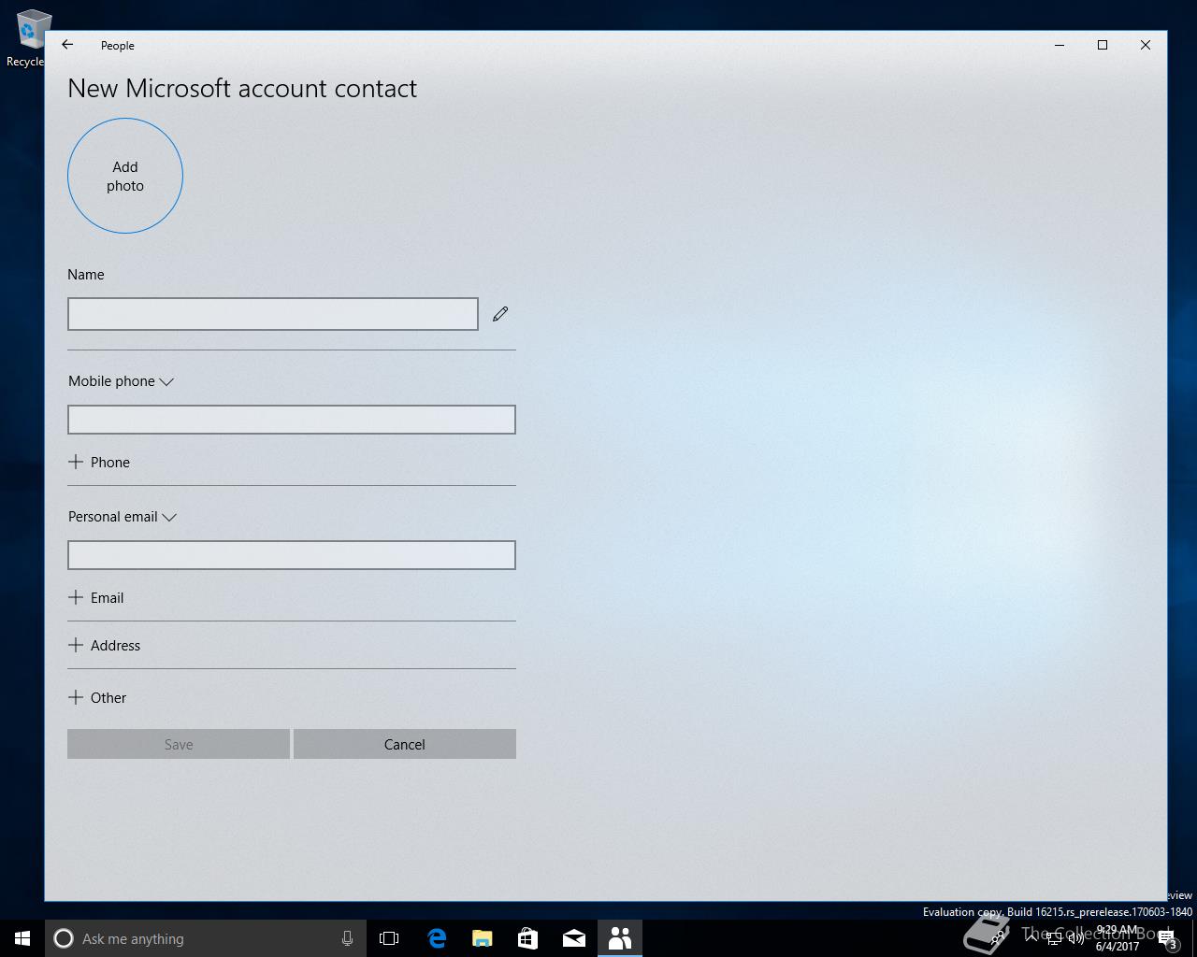Click the Save button
This screenshot has height=957, width=1197.
[x=179, y=744]
